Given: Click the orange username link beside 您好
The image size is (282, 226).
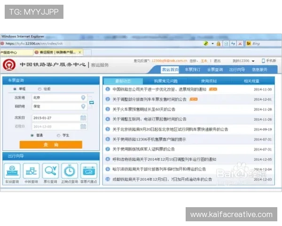Looking at the screenshot, I should pyautogui.click(x=204, y=61).
